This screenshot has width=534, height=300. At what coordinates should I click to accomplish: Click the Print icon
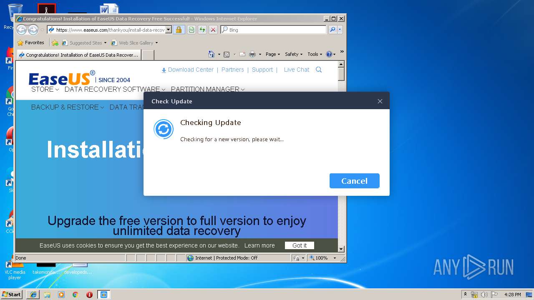coord(252,54)
